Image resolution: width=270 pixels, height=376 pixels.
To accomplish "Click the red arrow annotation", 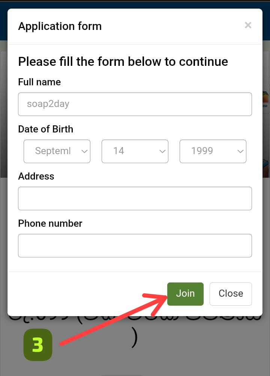I will (112, 319).
